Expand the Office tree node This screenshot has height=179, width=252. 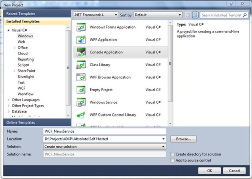click(x=14, y=47)
